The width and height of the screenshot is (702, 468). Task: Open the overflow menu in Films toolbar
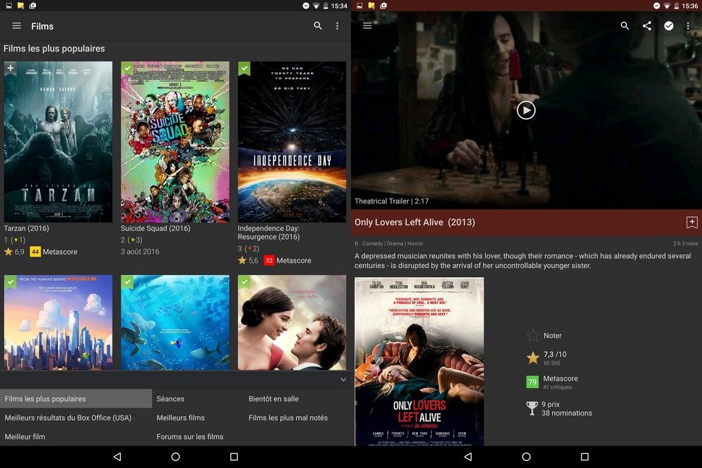coord(337,26)
